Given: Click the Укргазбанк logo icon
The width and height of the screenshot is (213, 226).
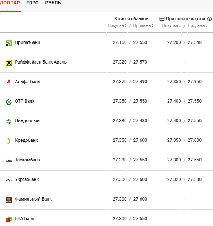Looking at the screenshot, I should 9,180.
